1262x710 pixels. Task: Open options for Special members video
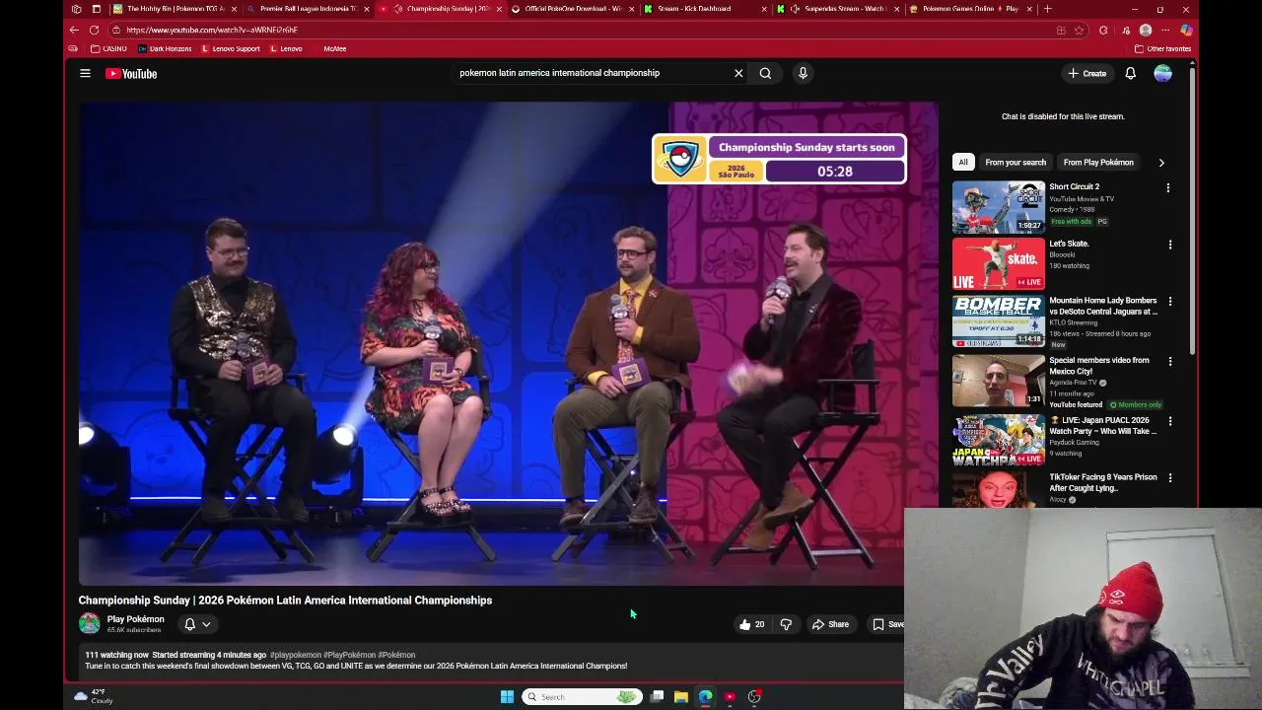pyautogui.click(x=1170, y=361)
